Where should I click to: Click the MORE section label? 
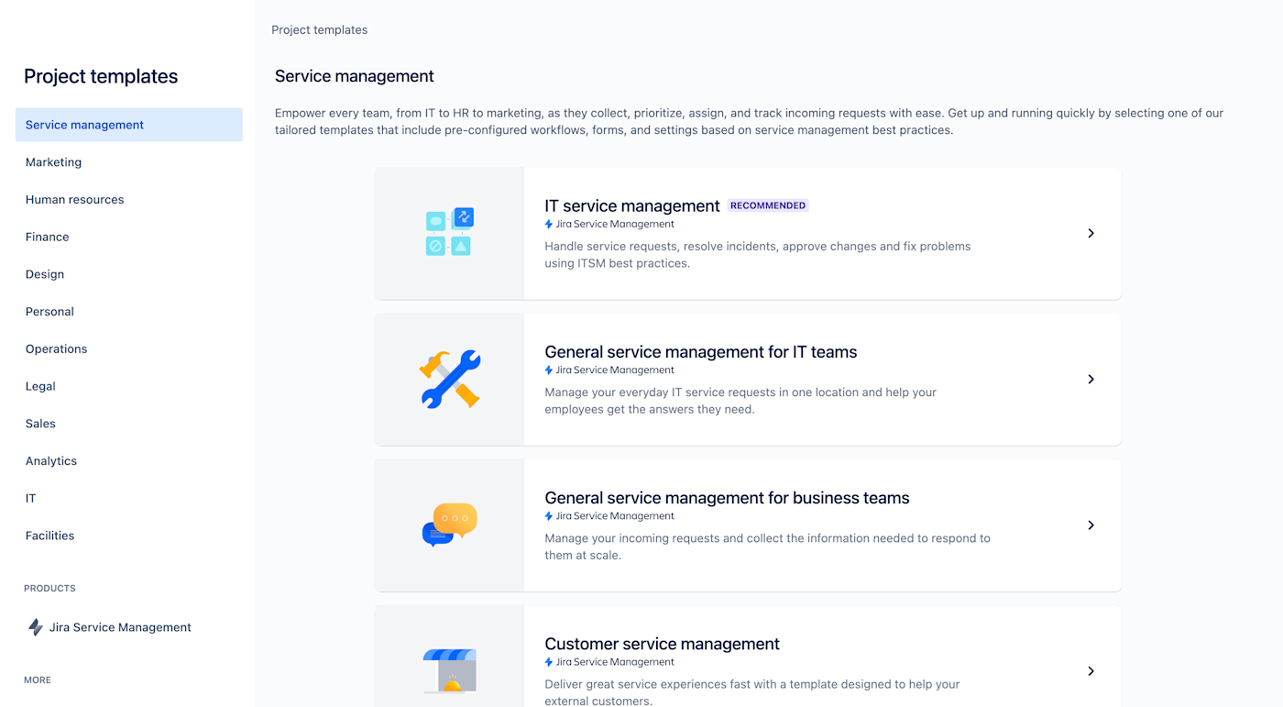click(x=38, y=680)
